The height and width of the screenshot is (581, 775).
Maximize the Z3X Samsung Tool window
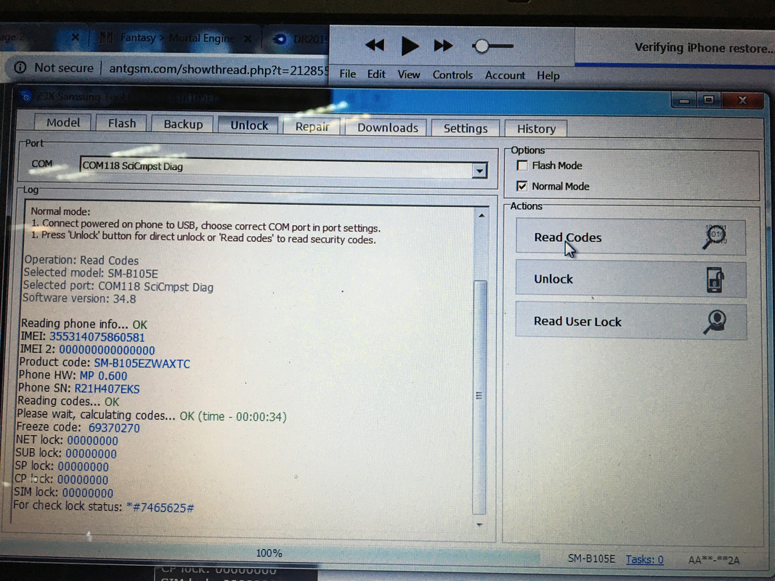[709, 100]
